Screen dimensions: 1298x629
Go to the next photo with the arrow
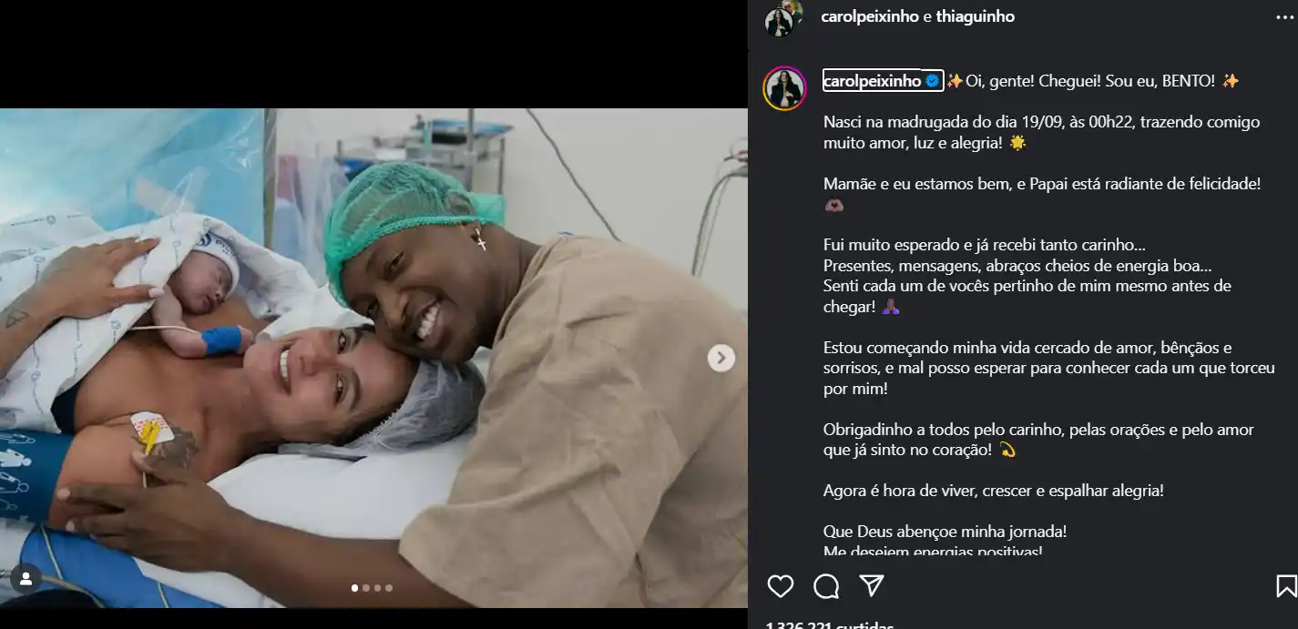(x=721, y=358)
